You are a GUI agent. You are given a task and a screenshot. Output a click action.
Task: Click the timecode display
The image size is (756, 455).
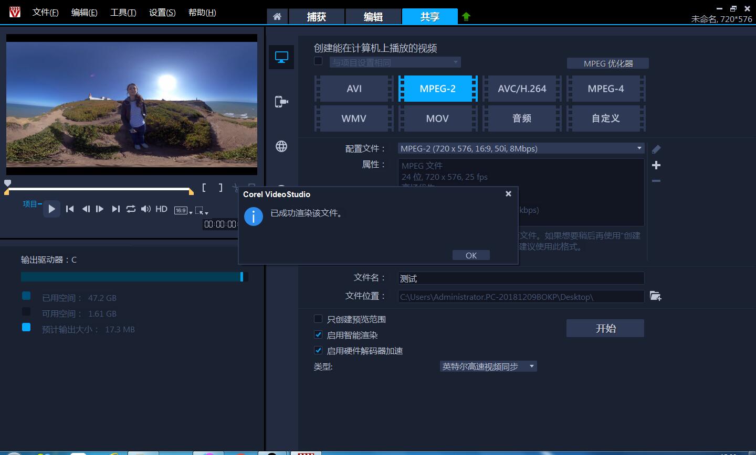(x=221, y=224)
